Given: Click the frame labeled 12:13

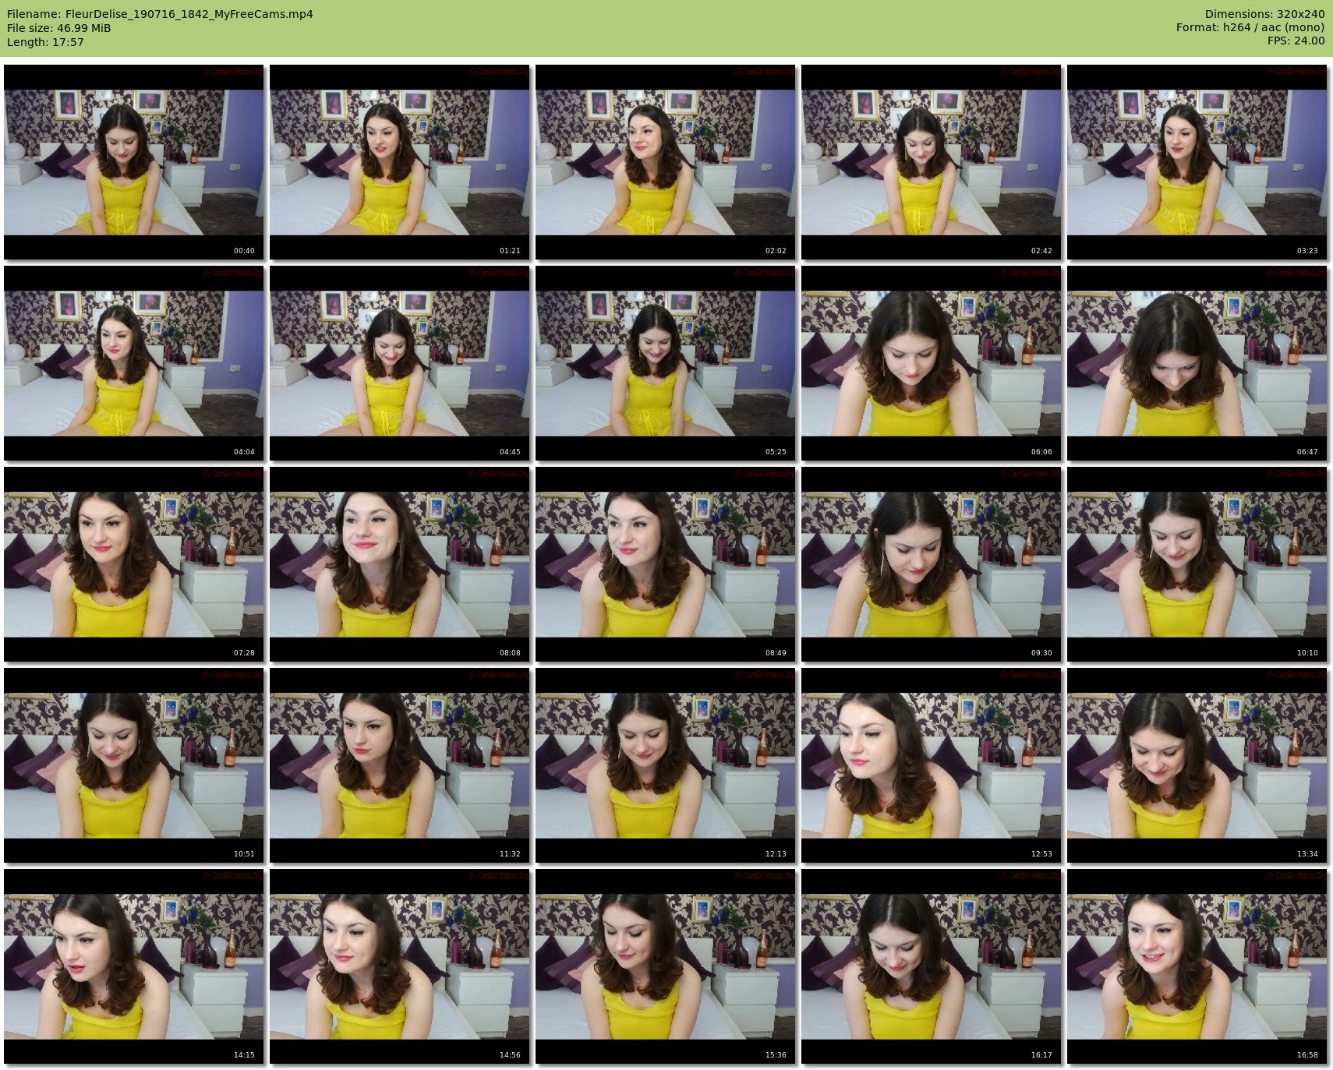Looking at the screenshot, I should 665,765.
